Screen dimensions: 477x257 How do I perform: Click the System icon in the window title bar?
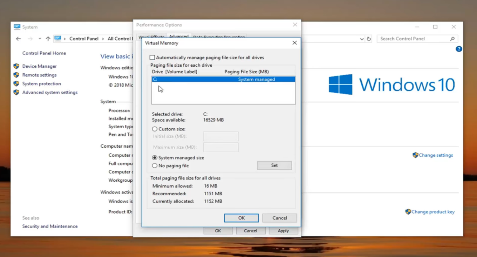16,27
